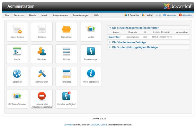Follow the Joomla!® footer link
Image resolution: width=196 pixels, height=127 pixels.
(68, 125)
